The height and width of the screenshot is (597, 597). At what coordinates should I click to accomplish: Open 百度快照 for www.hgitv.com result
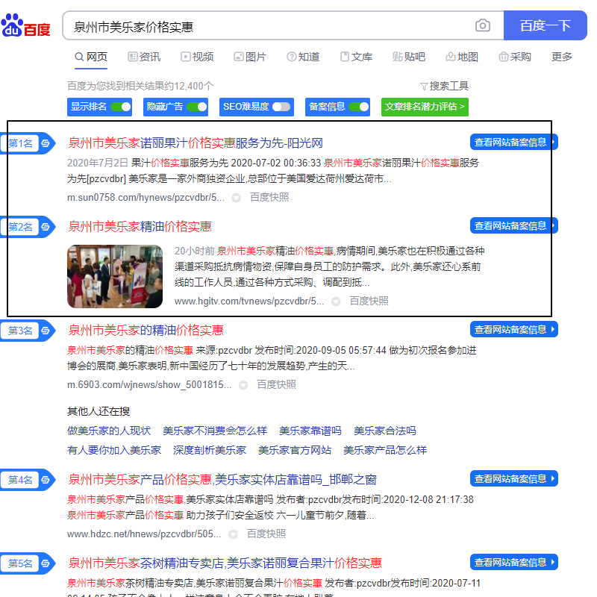click(x=369, y=301)
